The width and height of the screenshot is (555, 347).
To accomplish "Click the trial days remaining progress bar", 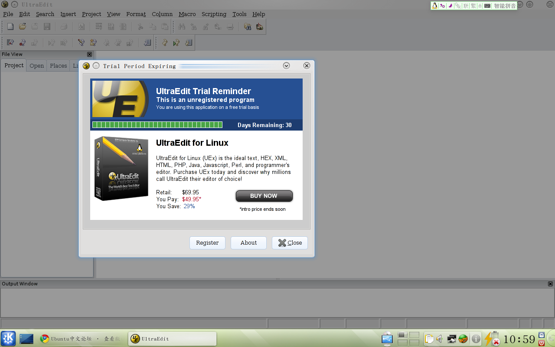I will (x=157, y=125).
